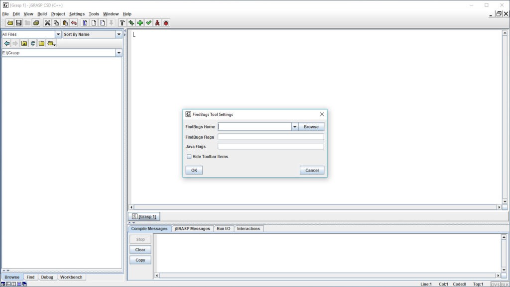Click the Browse button in FindBugs dialog
The height and width of the screenshot is (287, 510).
click(311, 127)
